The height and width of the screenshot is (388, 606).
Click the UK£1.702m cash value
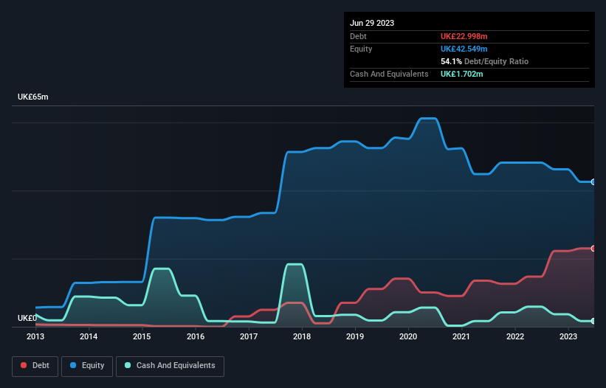point(461,74)
